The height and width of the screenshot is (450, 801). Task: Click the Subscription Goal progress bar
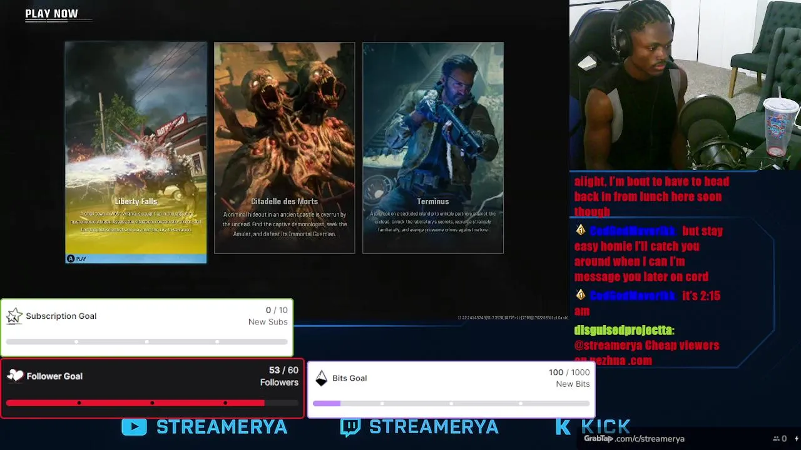coord(146,342)
